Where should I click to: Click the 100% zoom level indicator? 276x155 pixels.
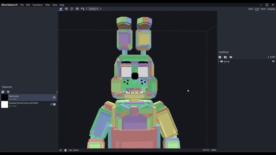click(x=213, y=150)
